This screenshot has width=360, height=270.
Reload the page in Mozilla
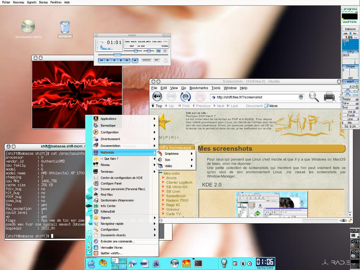(x=185, y=97)
